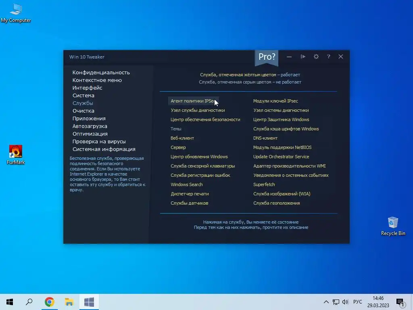This screenshot has height=310, width=413.
Task: Toggle Служба изображений (WIA) service
Action: (x=282, y=194)
